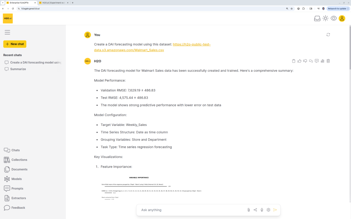Open response statistics bar chart icon

pyautogui.click(x=322, y=61)
